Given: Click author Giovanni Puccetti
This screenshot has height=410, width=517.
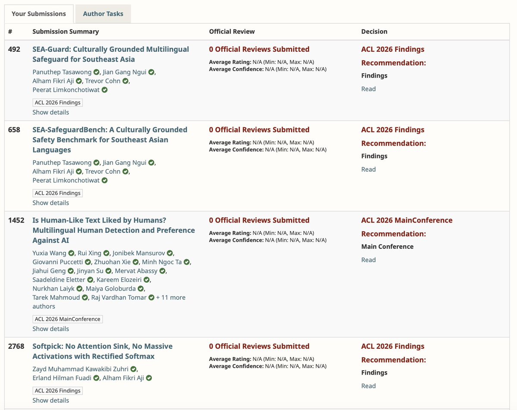Looking at the screenshot, I should [x=58, y=262].
